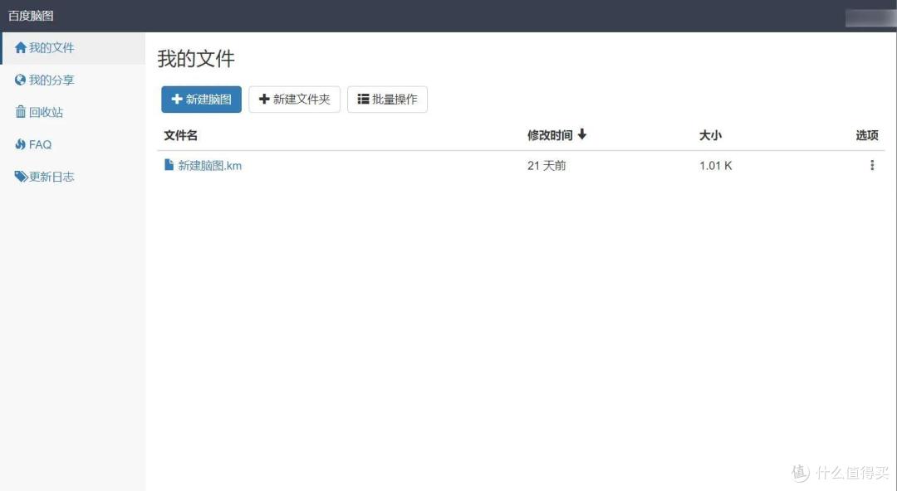897x491 pixels.
Task: Click the trash can icon for 回收站
Action: coord(21,111)
